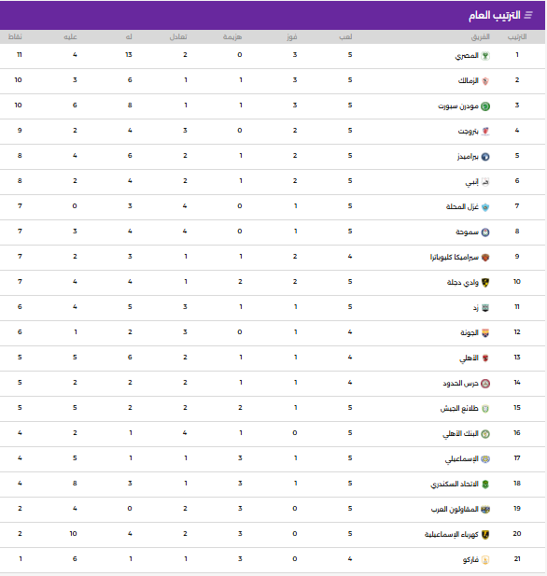
Task: Click the عليه column header
Action: [x=70, y=36]
